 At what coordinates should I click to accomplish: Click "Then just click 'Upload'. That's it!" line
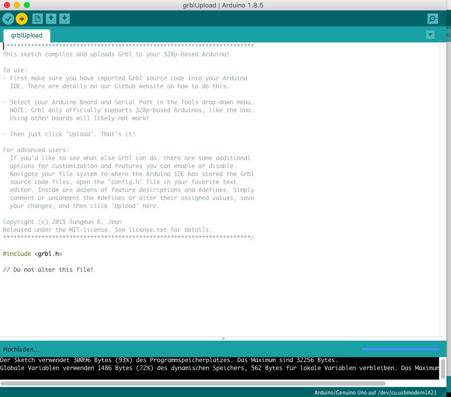click(x=69, y=134)
